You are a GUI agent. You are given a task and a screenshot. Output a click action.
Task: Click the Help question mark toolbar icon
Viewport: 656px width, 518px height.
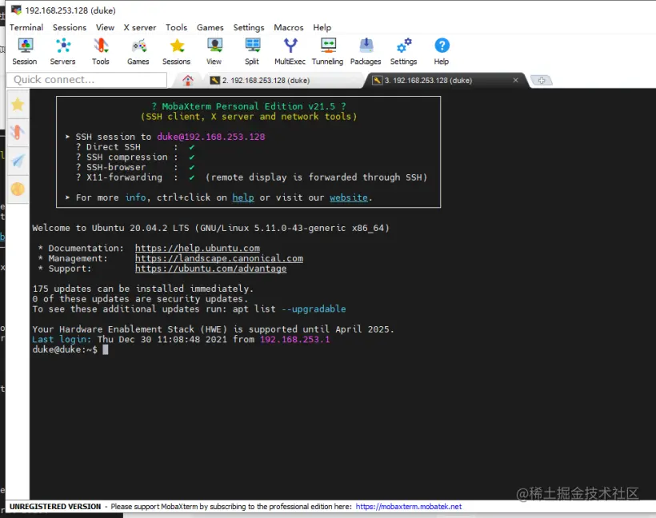(442, 51)
